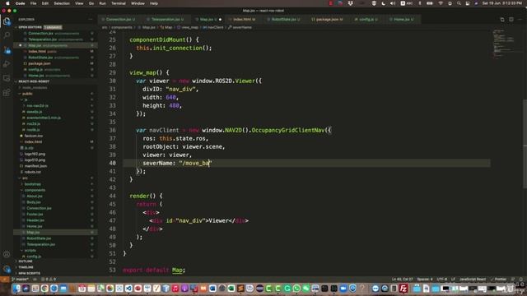The image size is (527, 296).
Task: Open Header.jsx in the file tree
Action: point(35,220)
